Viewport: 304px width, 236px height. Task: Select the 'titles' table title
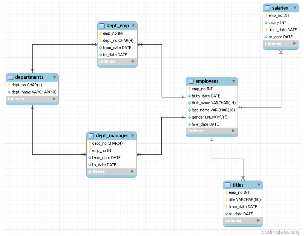point(238,185)
